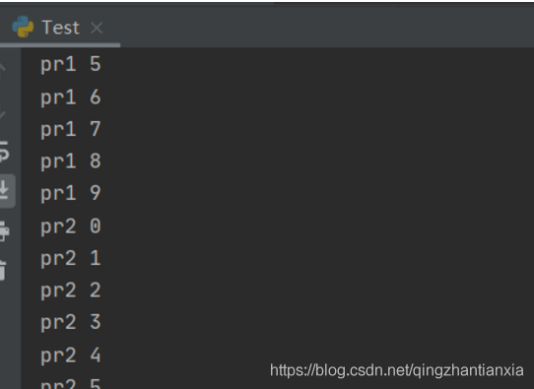The width and height of the screenshot is (534, 389).
Task: Click the output line 'pr1 8'
Action: [71, 161]
